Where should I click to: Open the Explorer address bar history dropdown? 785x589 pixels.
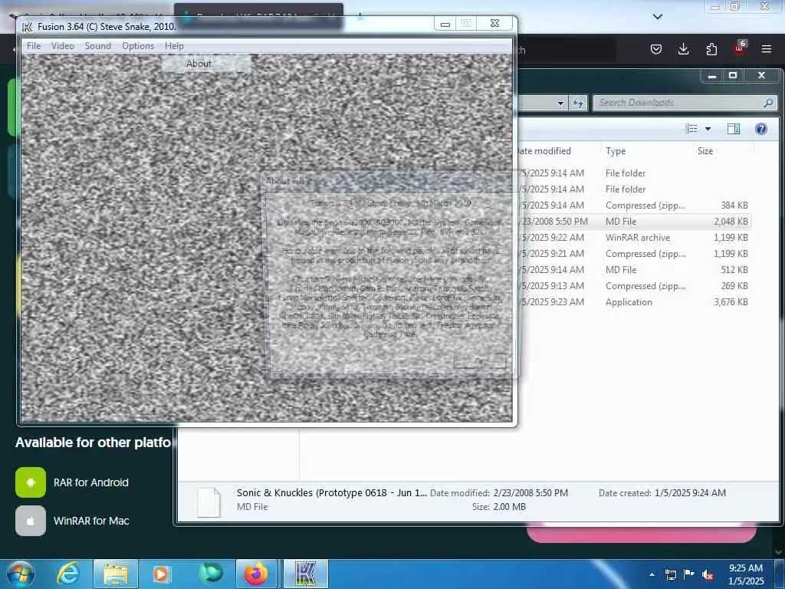pyautogui.click(x=560, y=104)
